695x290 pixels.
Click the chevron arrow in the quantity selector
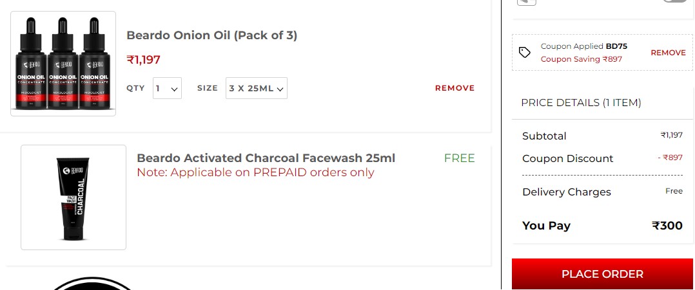point(175,89)
